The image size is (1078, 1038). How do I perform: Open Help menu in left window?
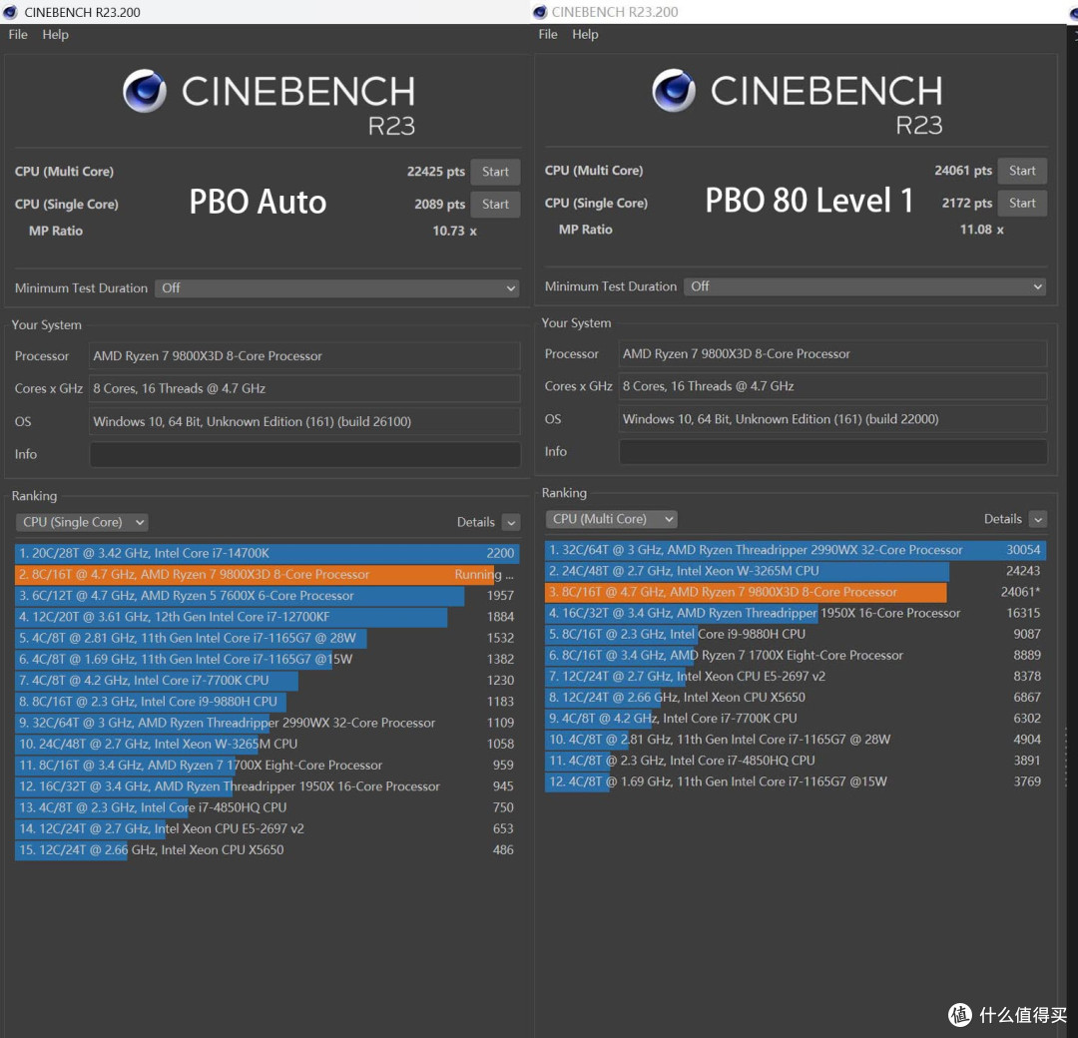(55, 34)
